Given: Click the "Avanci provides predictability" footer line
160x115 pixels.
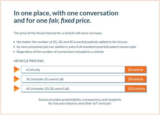Looking at the screenshot, I should point(80,100).
